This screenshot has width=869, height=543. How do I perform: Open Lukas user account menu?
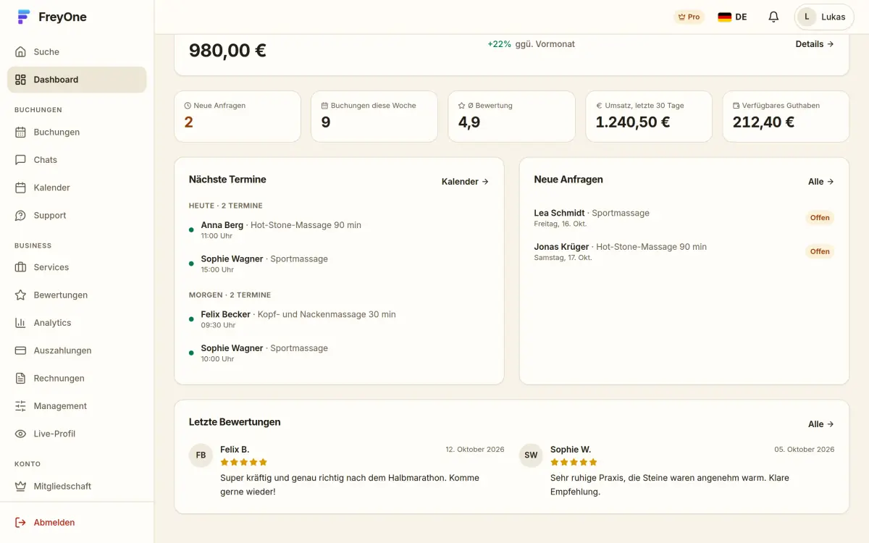[824, 17]
